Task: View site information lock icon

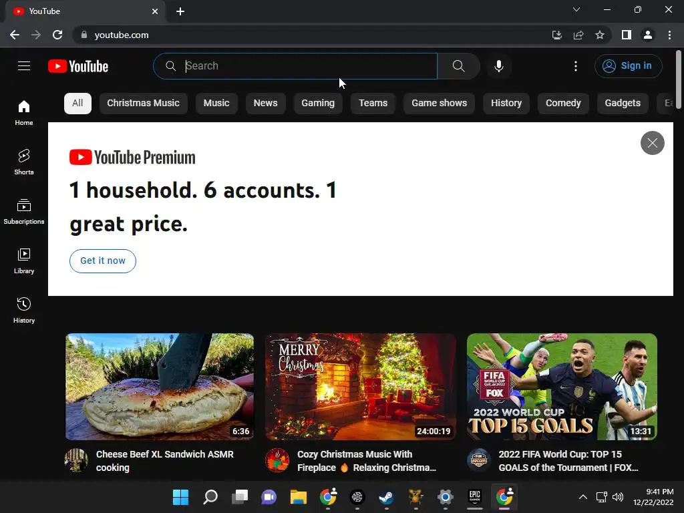Action: [x=84, y=35]
